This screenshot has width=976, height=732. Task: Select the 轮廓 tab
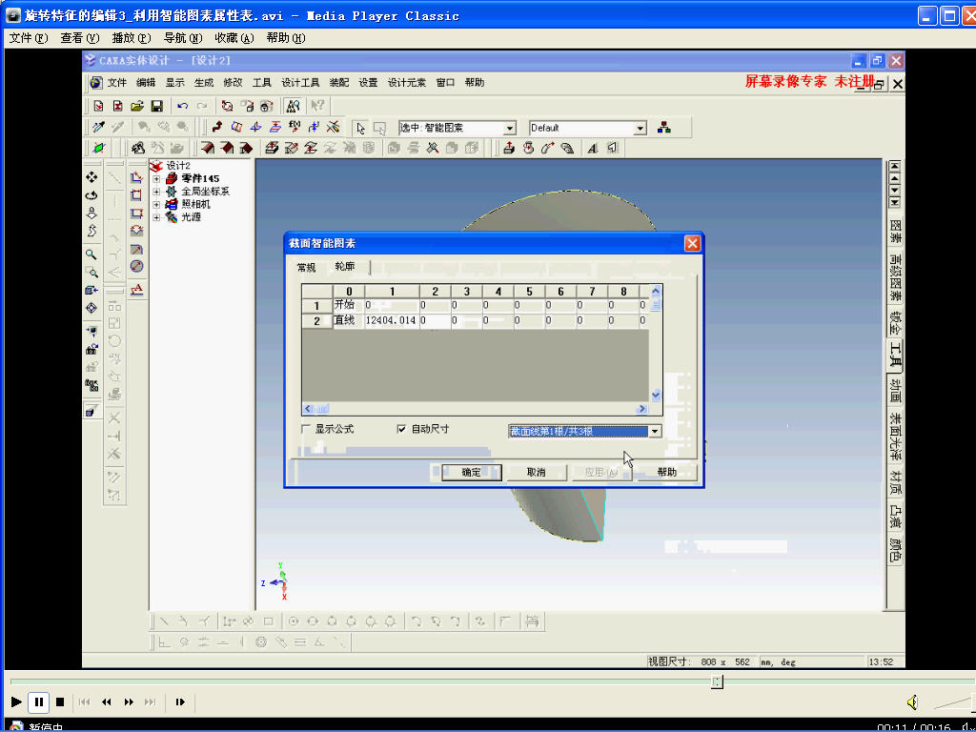point(345,267)
